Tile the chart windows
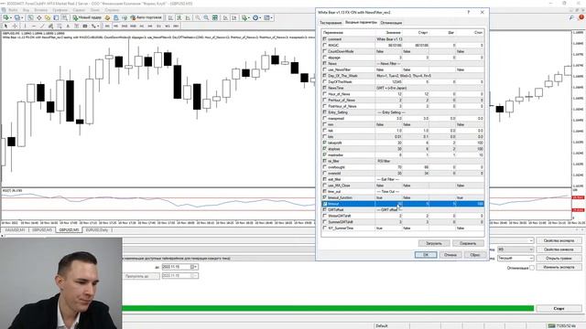Viewport: 586px width, 329px height. coord(215,17)
